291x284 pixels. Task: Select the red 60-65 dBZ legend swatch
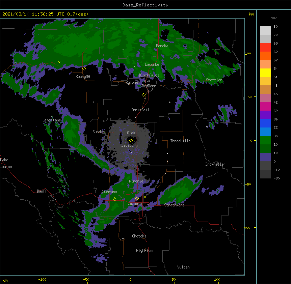pyautogui.click(x=265, y=47)
